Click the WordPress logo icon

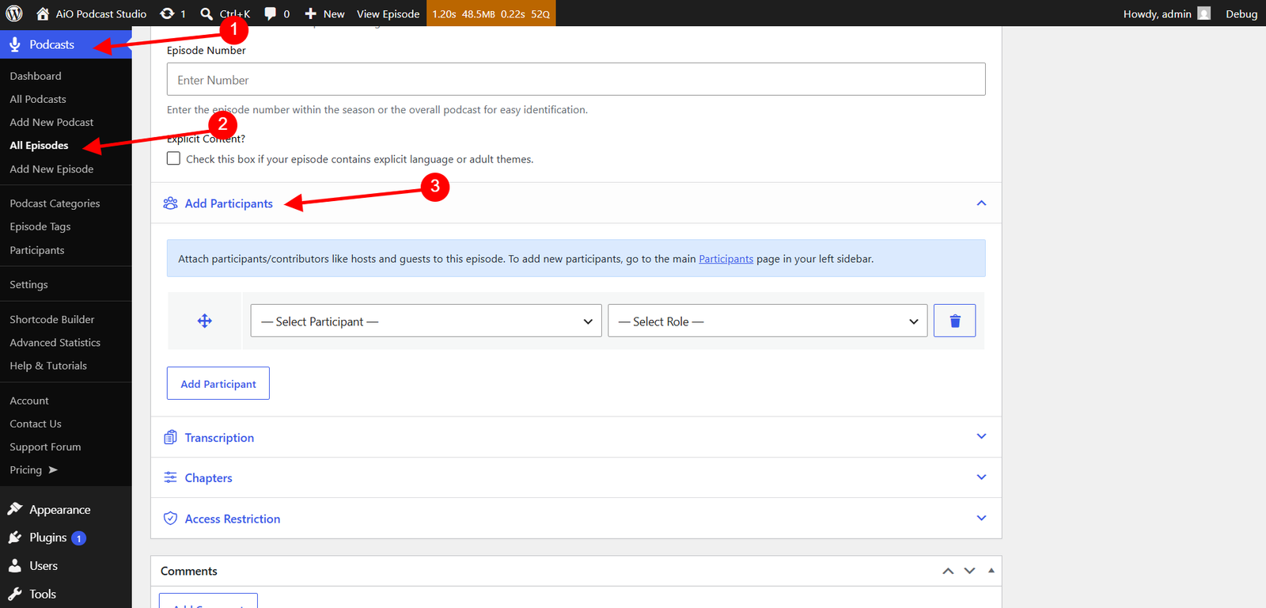[x=14, y=13]
